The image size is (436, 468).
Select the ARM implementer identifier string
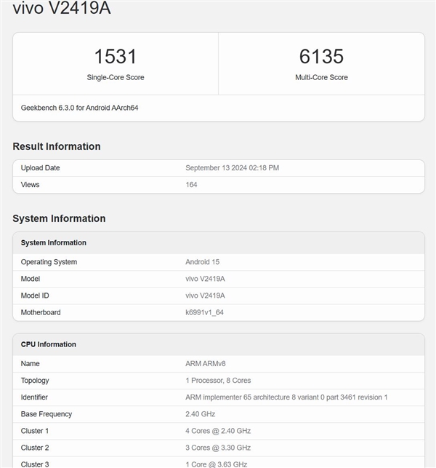(286, 397)
